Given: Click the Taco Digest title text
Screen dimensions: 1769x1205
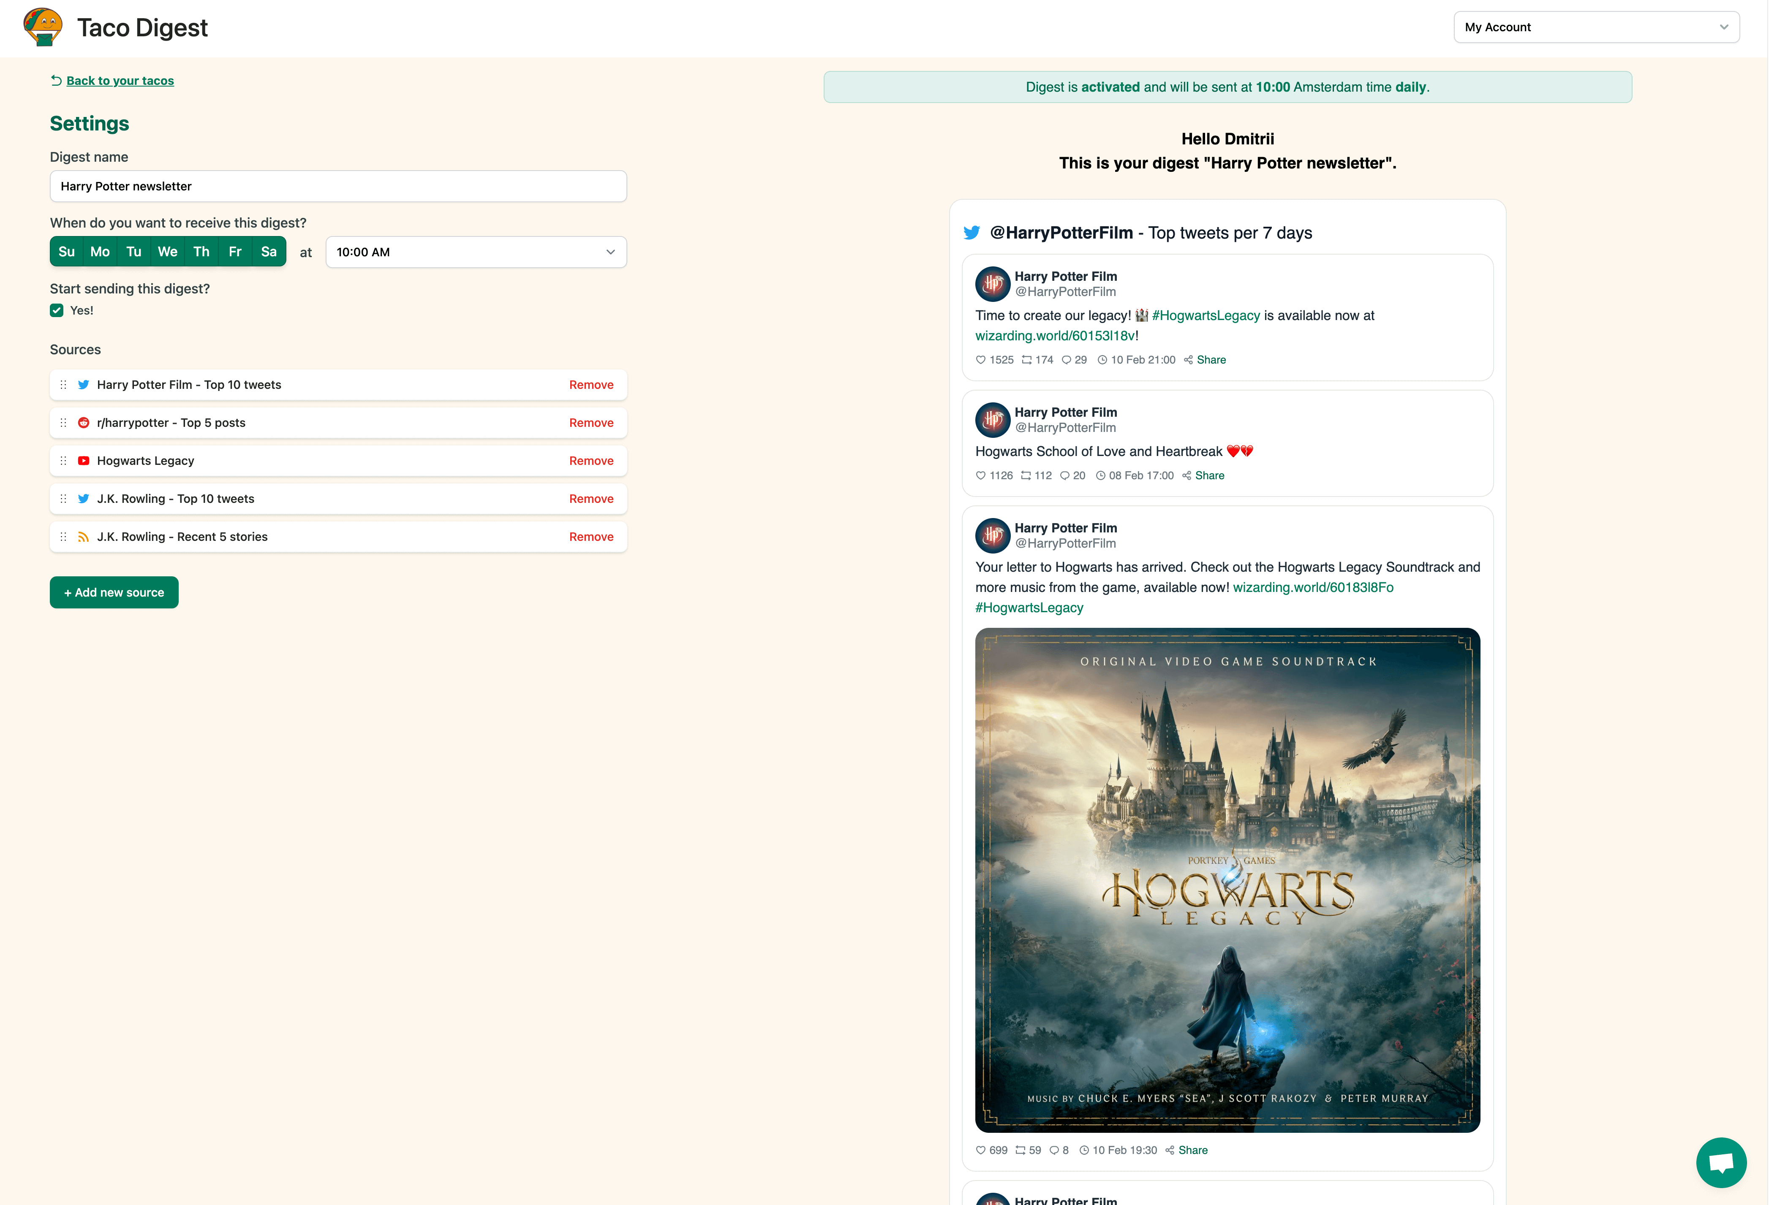Looking at the screenshot, I should tap(142, 27).
